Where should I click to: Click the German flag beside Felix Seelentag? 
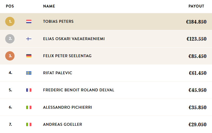click(29, 56)
